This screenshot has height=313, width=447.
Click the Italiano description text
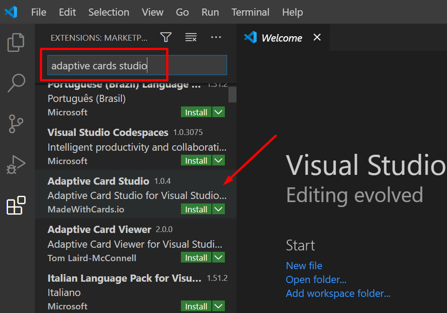point(64,292)
